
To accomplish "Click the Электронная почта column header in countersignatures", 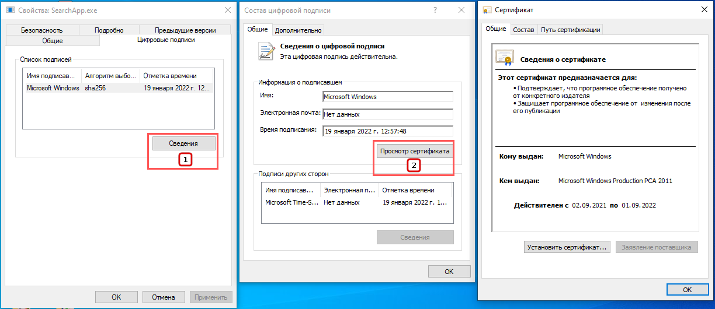I will coord(349,190).
